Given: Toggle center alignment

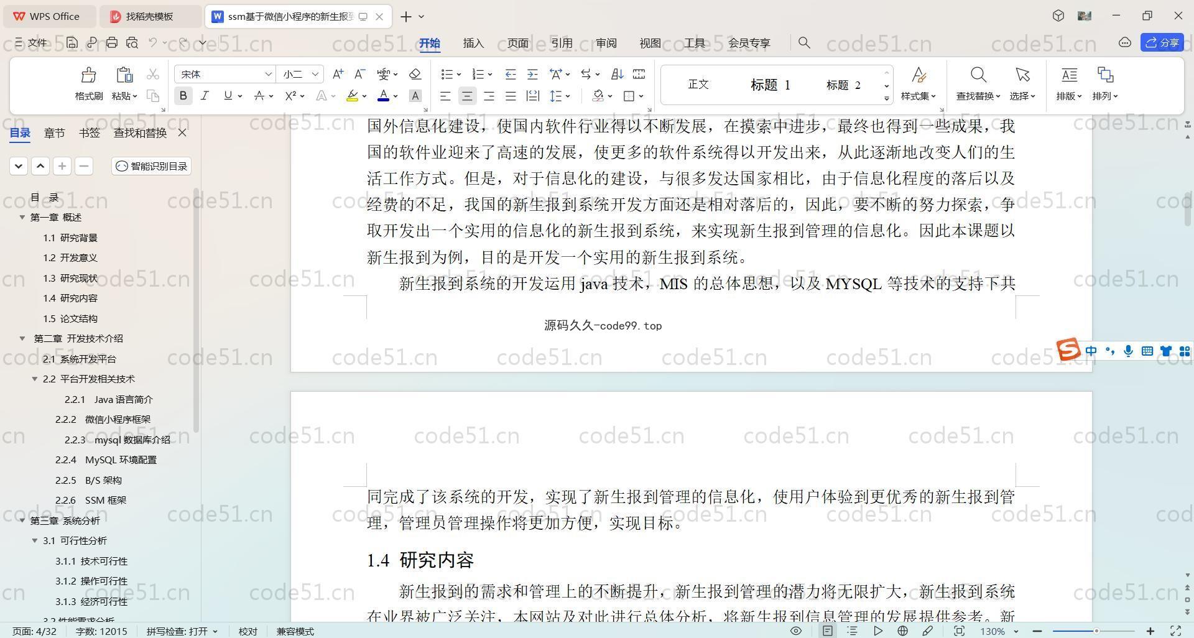Looking at the screenshot, I should click(x=467, y=96).
